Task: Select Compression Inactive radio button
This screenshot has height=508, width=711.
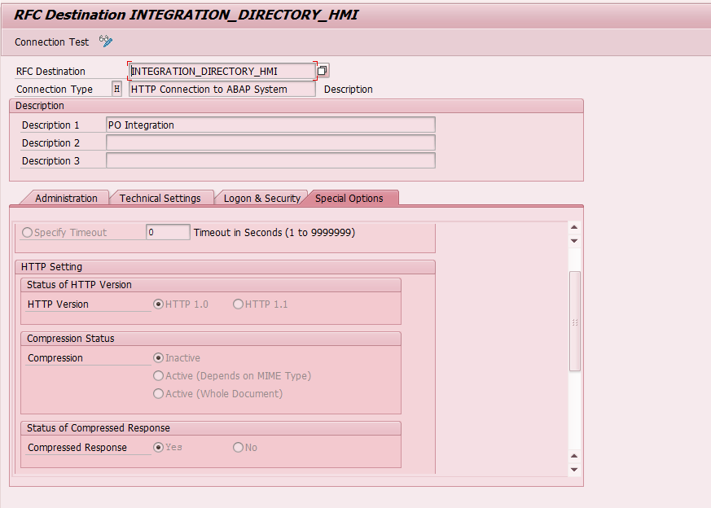Action: coord(158,358)
